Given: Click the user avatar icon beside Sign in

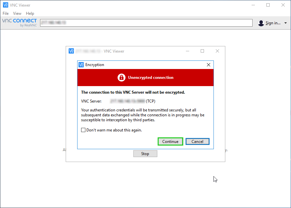Looking at the screenshot, I should point(261,23).
